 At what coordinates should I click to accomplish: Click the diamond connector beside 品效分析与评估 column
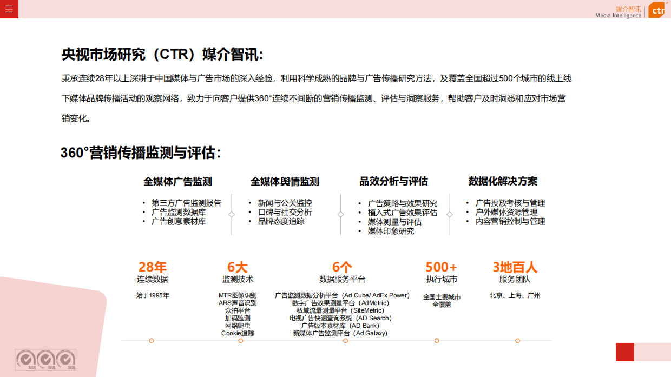[x=449, y=214]
